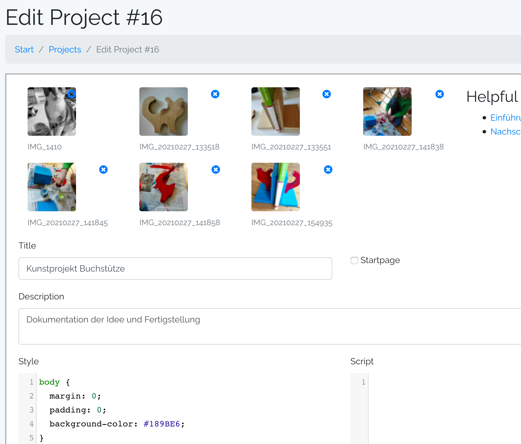Enable the Startpage checkbox
Screen dimensions: 521x444
pos(354,260)
